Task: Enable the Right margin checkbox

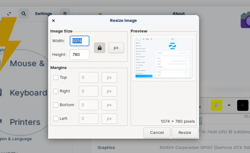Action: click(x=56, y=91)
